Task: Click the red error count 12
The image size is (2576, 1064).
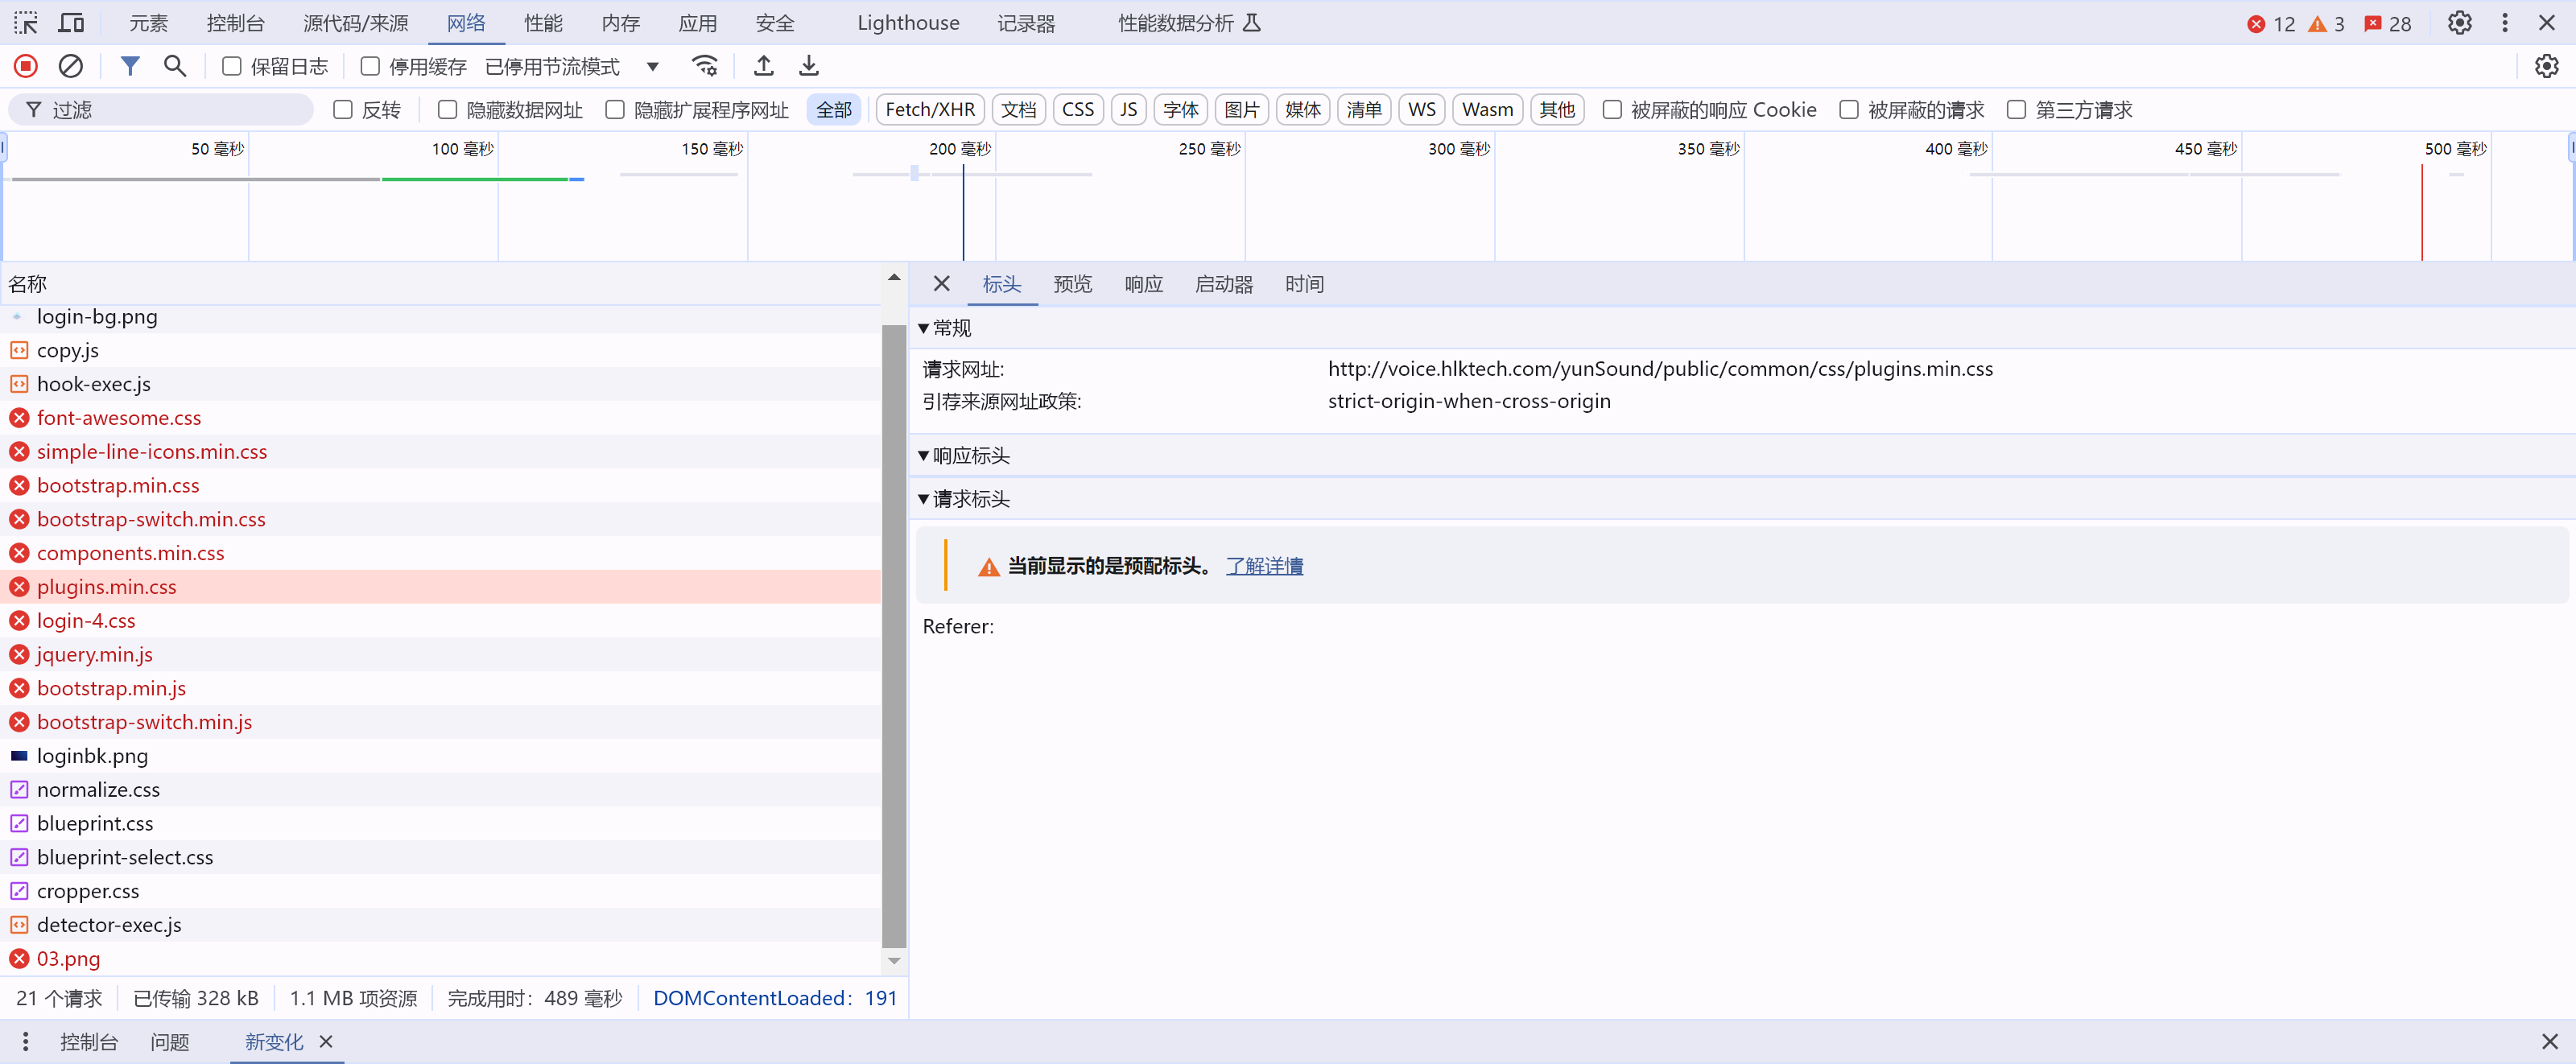Action: pyautogui.click(x=2271, y=23)
